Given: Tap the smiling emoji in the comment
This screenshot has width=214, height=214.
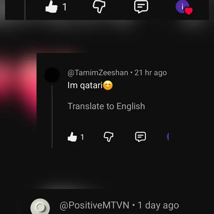Looking at the screenshot, I should tap(108, 86).
